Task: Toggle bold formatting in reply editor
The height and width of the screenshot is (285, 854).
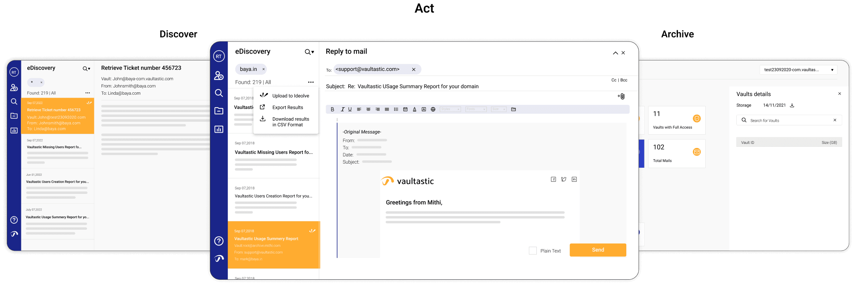Action: [332, 109]
